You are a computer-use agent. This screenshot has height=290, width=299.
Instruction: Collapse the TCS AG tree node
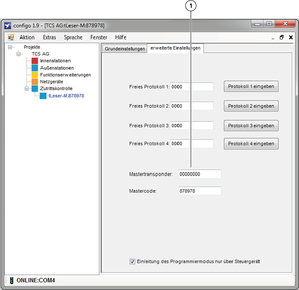tap(19, 54)
